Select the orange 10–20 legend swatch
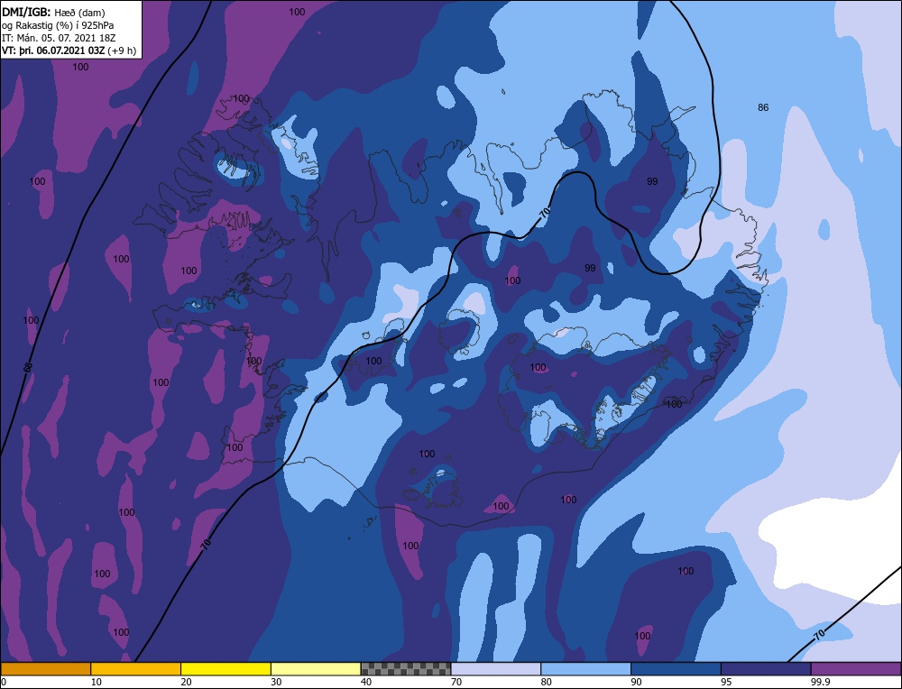Screen dimensions: 902x689 (136, 669)
